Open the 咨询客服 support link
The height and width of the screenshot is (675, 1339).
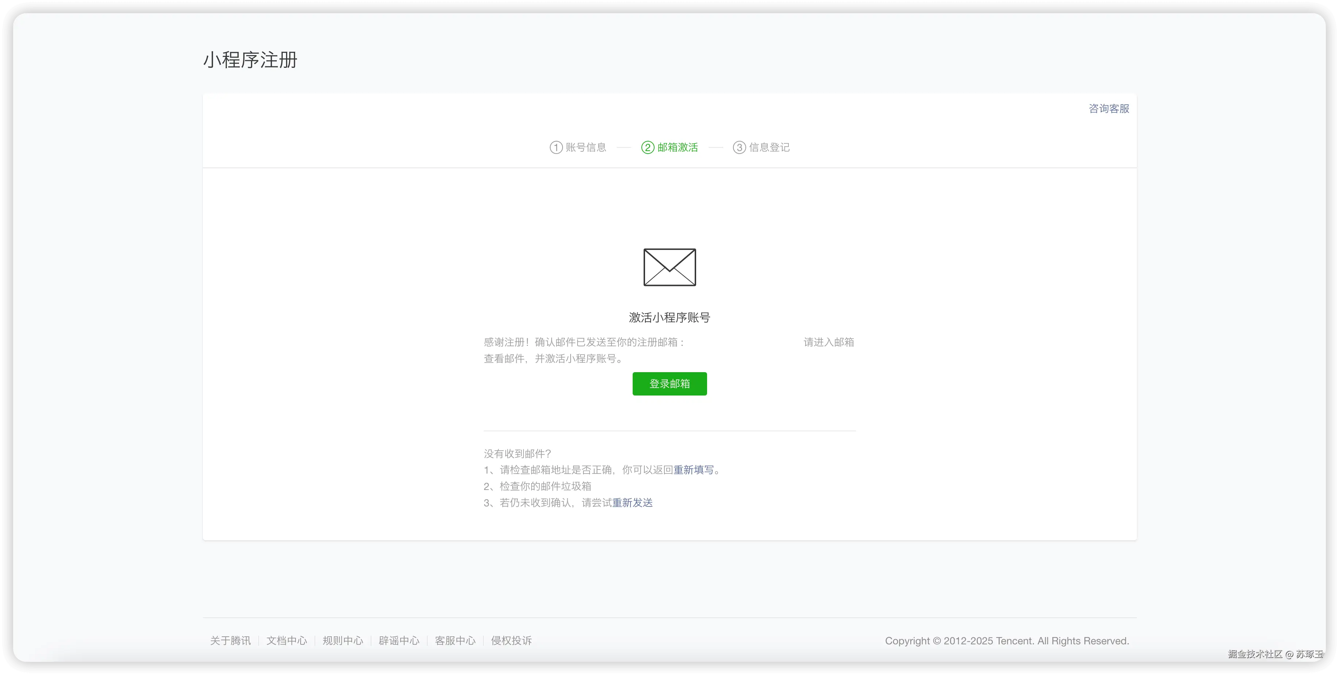click(1108, 109)
